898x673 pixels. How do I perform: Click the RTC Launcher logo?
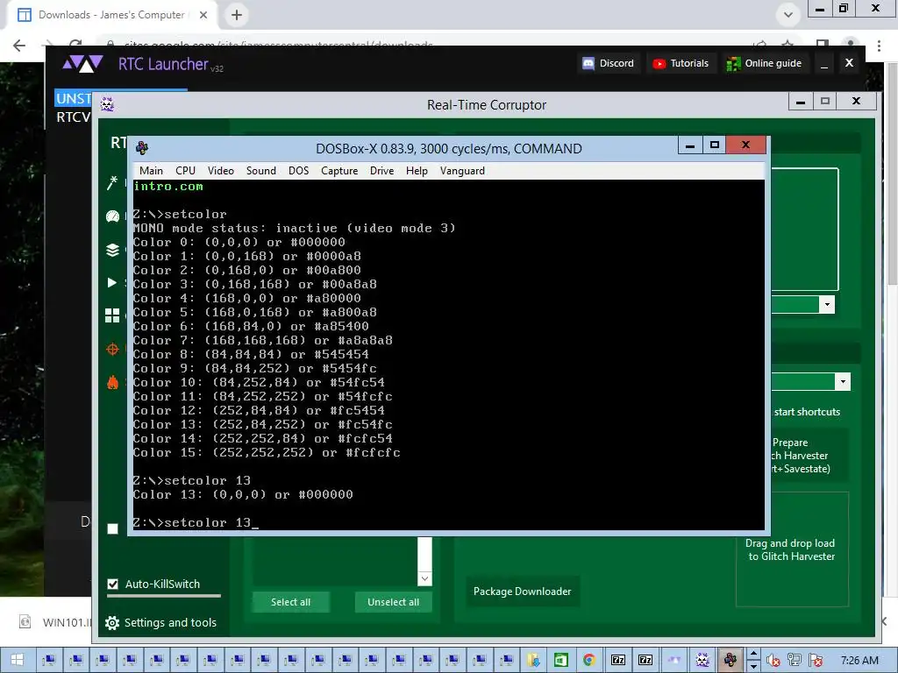point(83,63)
